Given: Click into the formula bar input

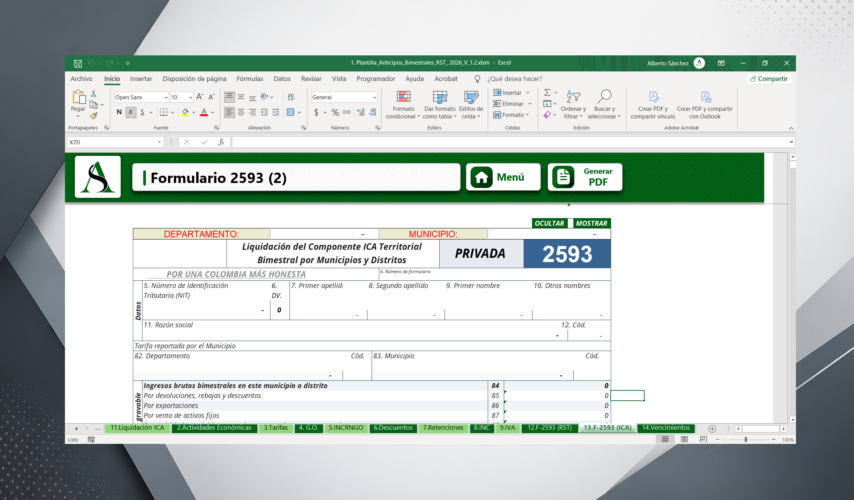Looking at the screenshot, I should (x=508, y=142).
